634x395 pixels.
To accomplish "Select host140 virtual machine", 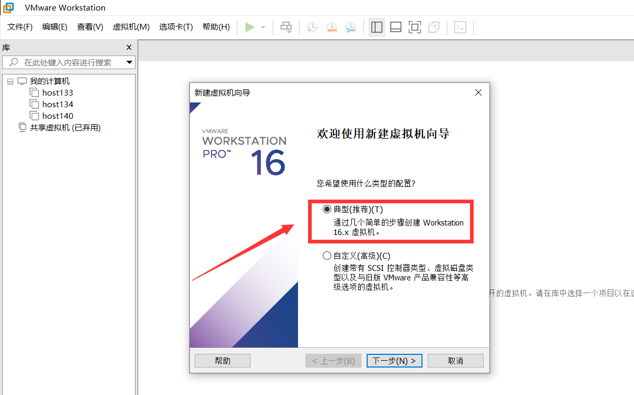I will (57, 116).
